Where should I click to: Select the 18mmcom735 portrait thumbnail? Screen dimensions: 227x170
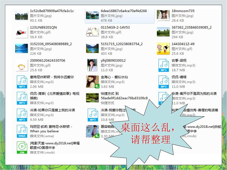coord(163,15)
